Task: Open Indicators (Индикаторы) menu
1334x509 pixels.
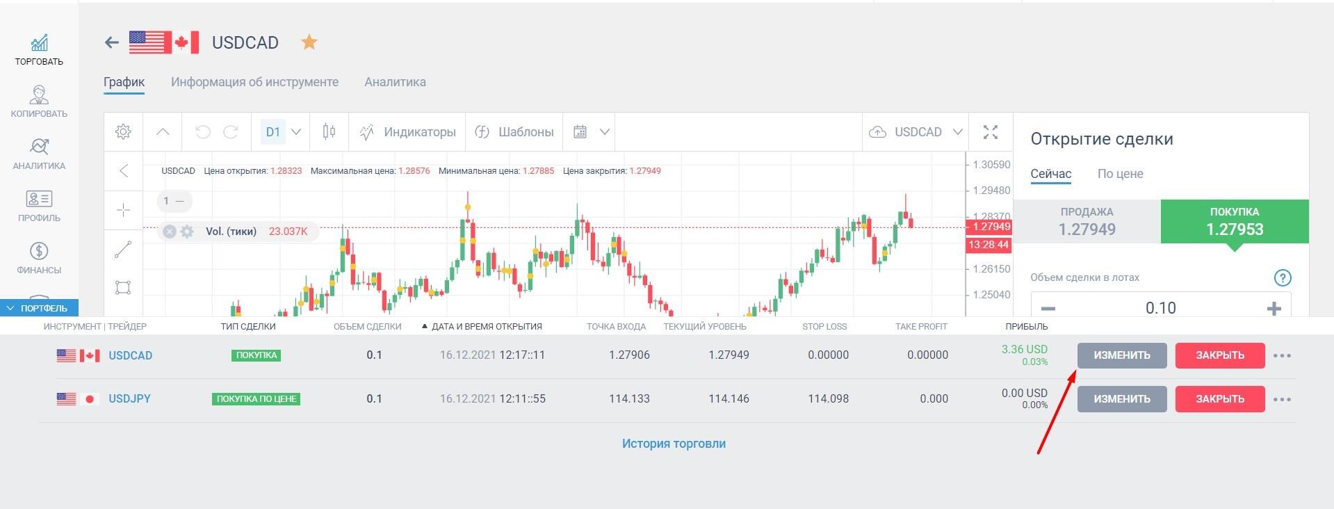Action: [407, 132]
